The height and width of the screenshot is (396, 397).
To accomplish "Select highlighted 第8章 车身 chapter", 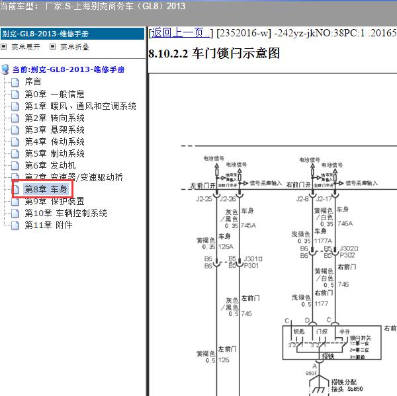I will point(46,189).
